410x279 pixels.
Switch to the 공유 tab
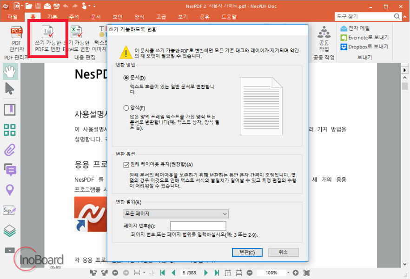(205, 17)
